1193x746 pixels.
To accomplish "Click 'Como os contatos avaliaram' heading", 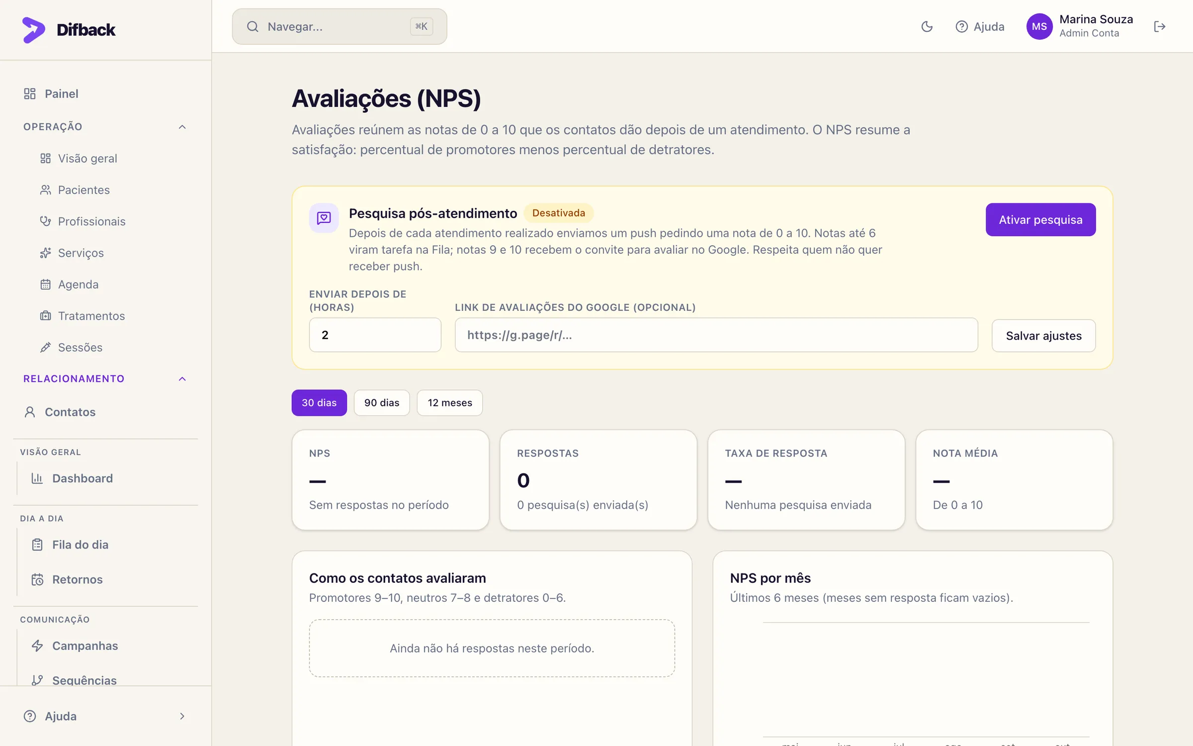I will (x=398, y=578).
